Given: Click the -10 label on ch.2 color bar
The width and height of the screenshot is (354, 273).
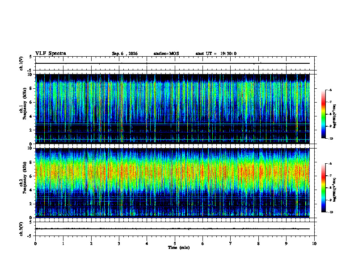Looking at the screenshot, I should (x=330, y=212).
